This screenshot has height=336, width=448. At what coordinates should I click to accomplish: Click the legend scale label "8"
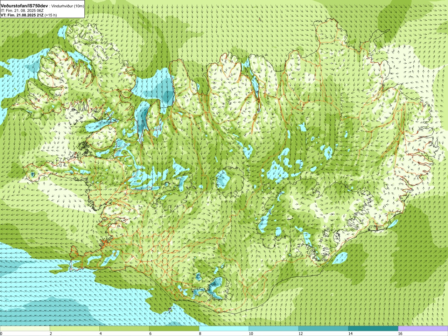(x=200, y=334)
